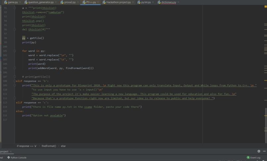
Task: Open the Hackathon project.py tab
Action: (x=119, y=2)
